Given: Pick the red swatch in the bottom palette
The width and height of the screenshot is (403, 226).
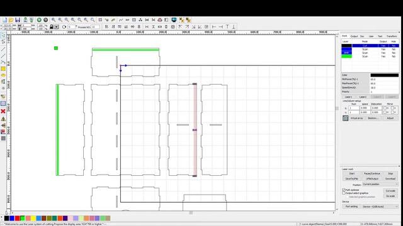Looking at the screenshot, I should pos(17,218).
